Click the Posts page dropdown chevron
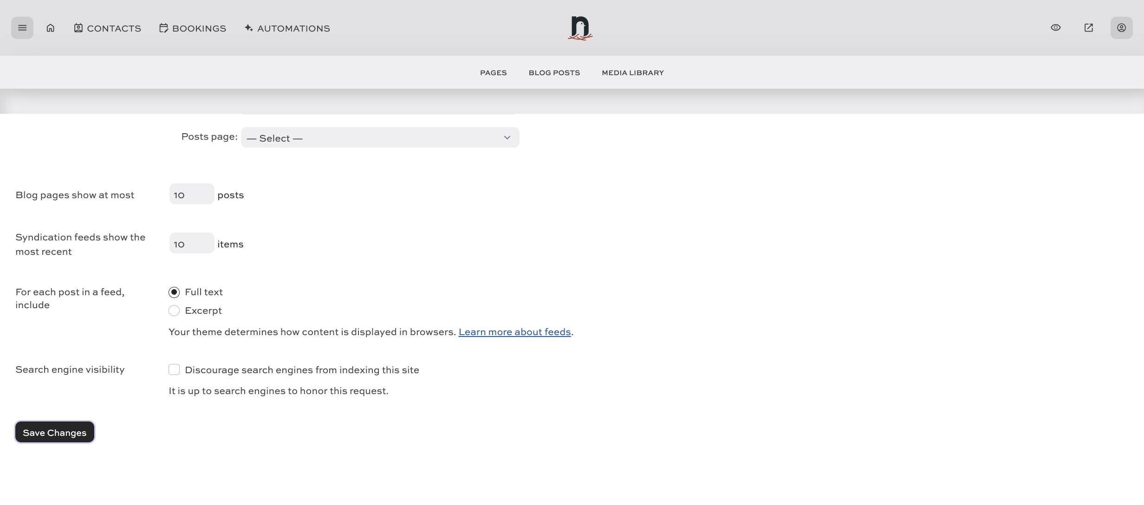1144x505 pixels. tap(507, 138)
